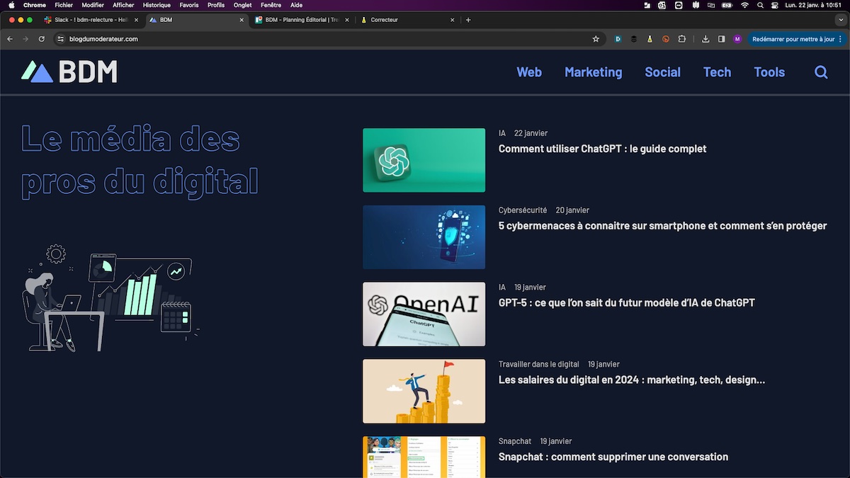
Task: Open Chrome downloads icon
Action: [705, 39]
